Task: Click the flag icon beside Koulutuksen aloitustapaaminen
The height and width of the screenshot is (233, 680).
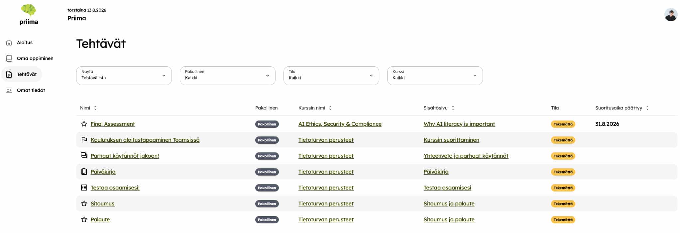Action: point(84,140)
